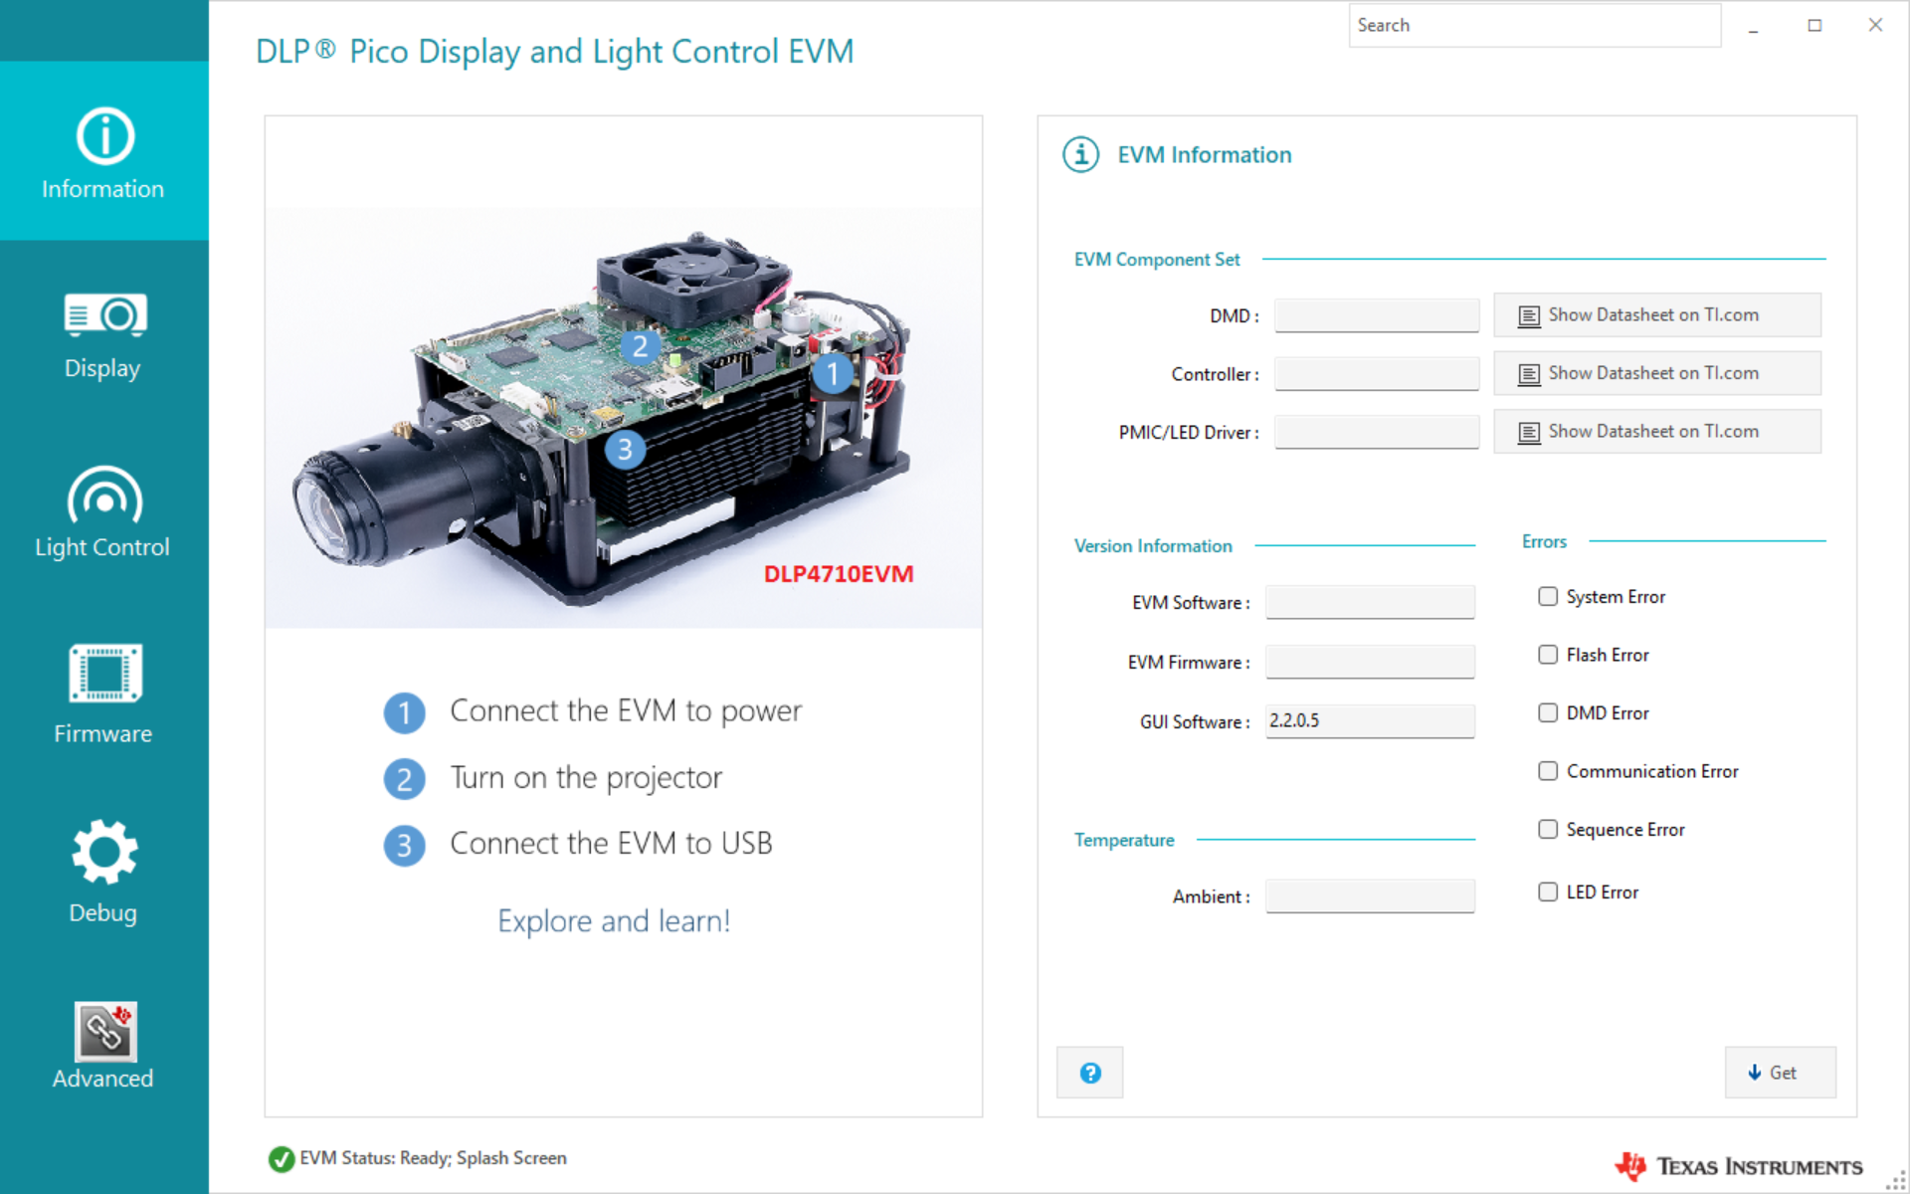Click the DLP4710EVM projector photo
The image size is (1910, 1194).
tap(624, 418)
